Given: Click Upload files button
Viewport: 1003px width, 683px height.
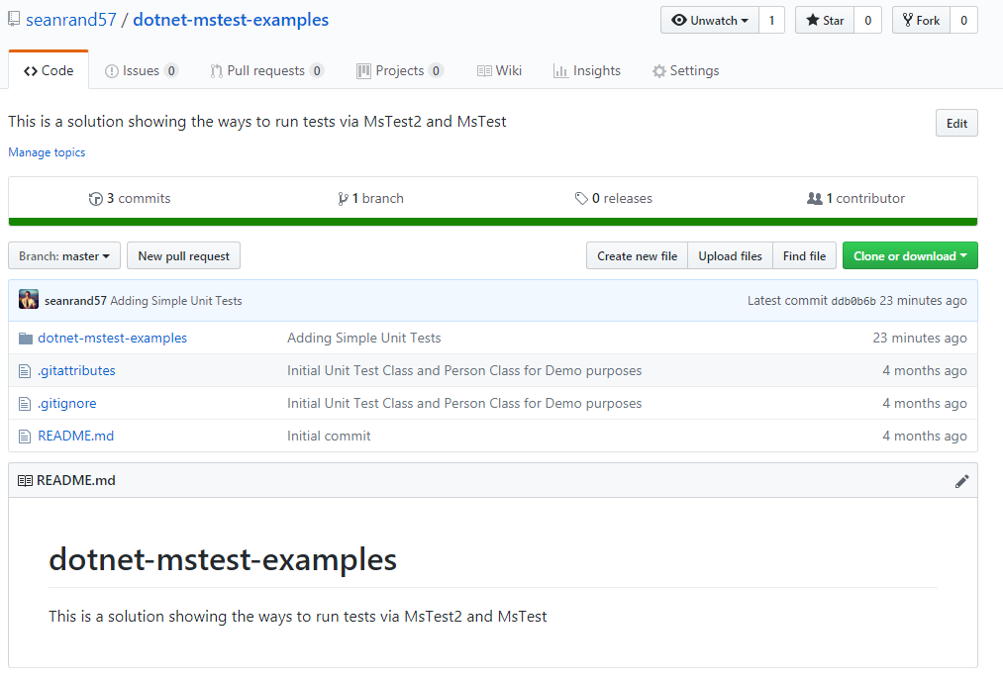Looking at the screenshot, I should click(730, 255).
